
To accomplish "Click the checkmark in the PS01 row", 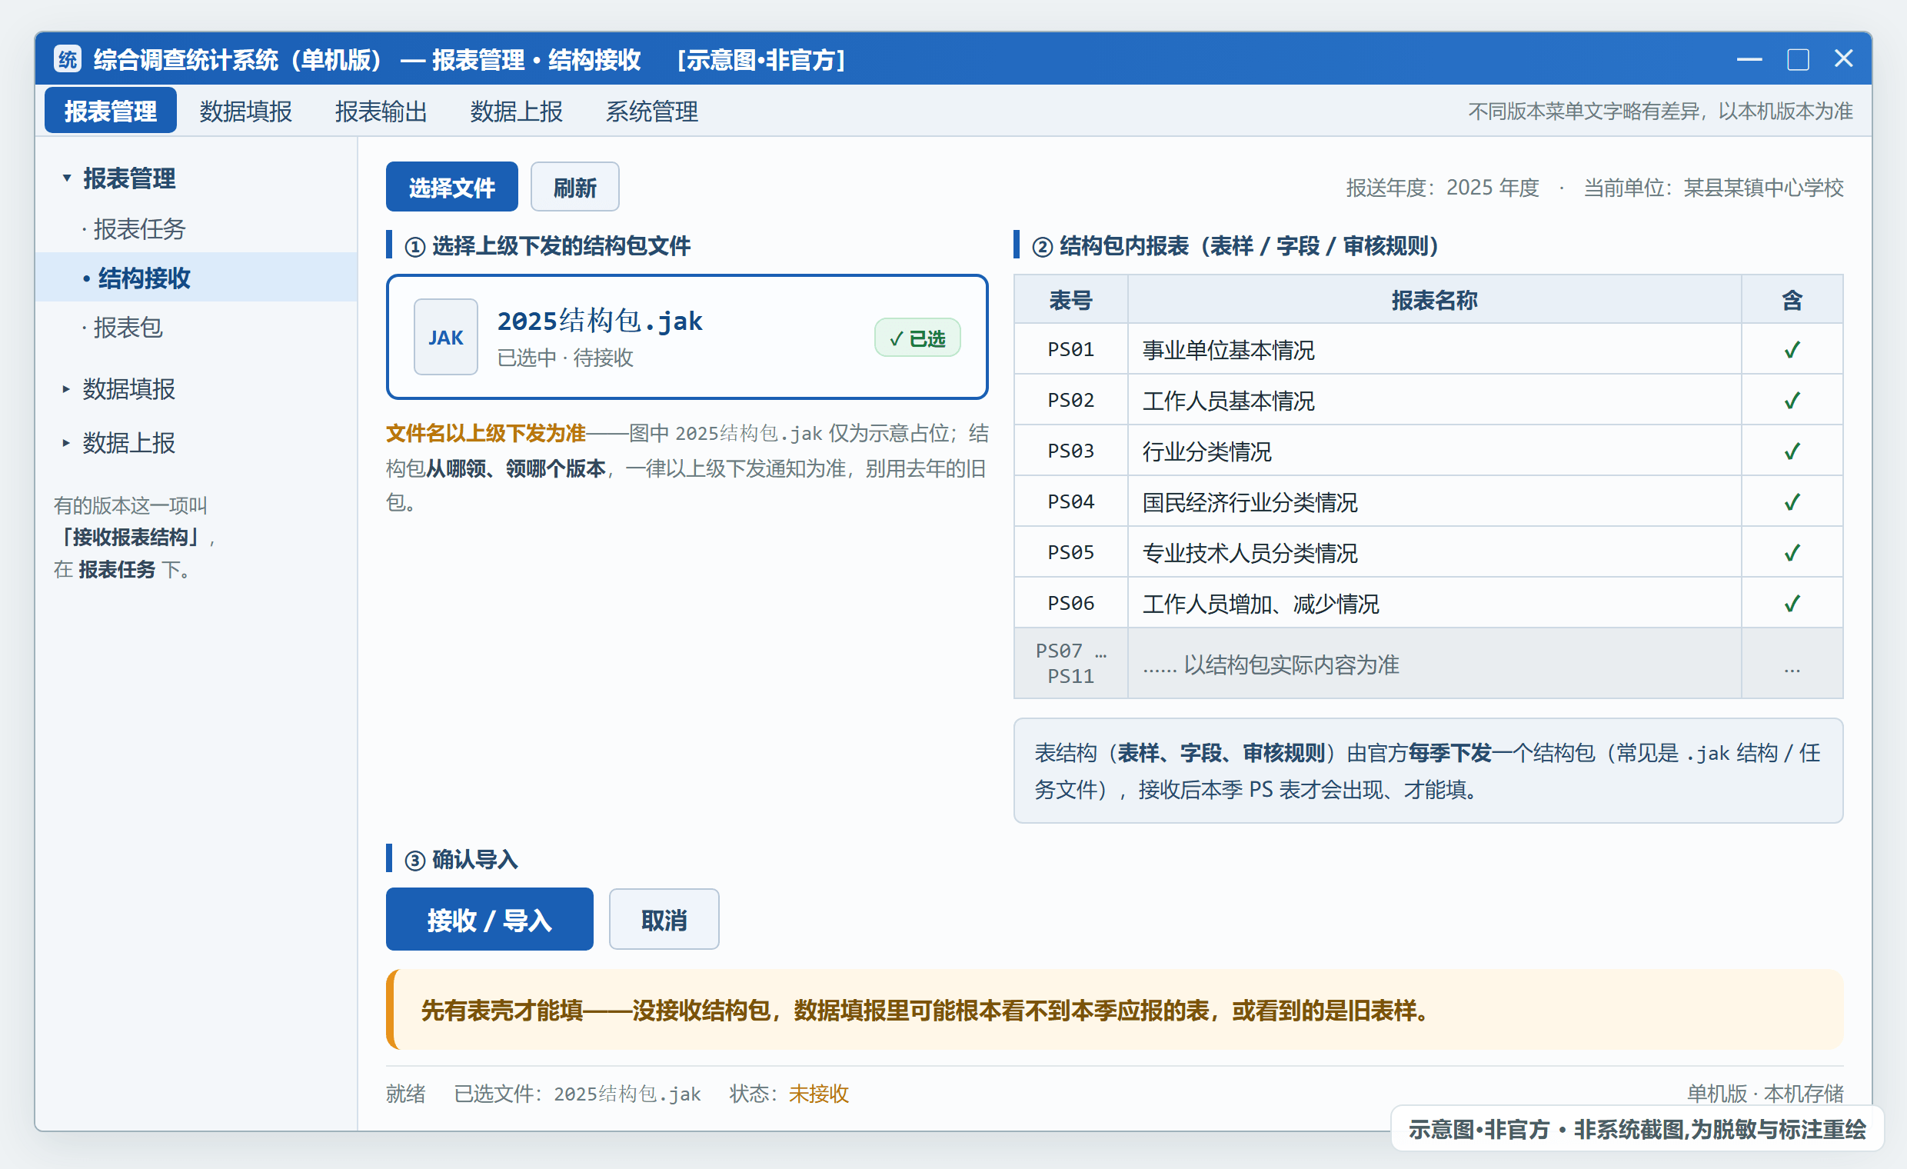I will pyautogui.click(x=1792, y=349).
